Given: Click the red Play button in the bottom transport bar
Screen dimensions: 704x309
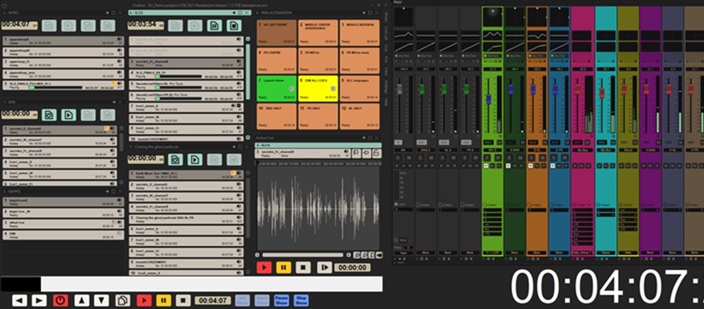Looking at the screenshot, I should click(143, 300).
